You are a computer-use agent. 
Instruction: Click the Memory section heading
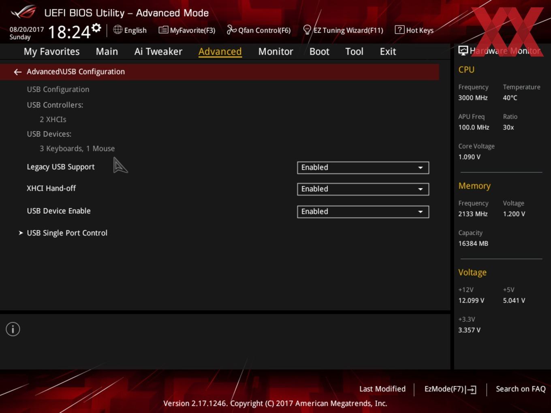(474, 186)
